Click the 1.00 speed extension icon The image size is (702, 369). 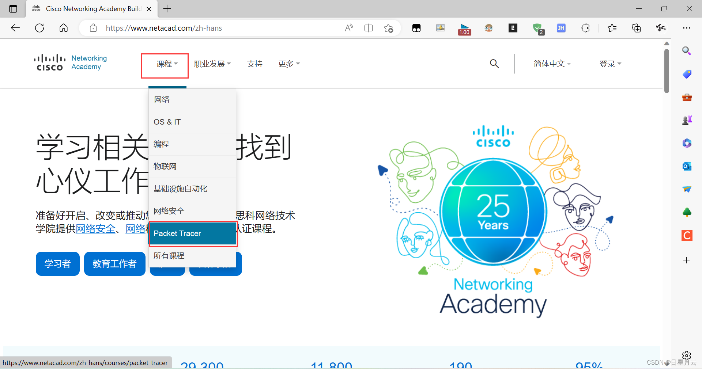coord(464,29)
